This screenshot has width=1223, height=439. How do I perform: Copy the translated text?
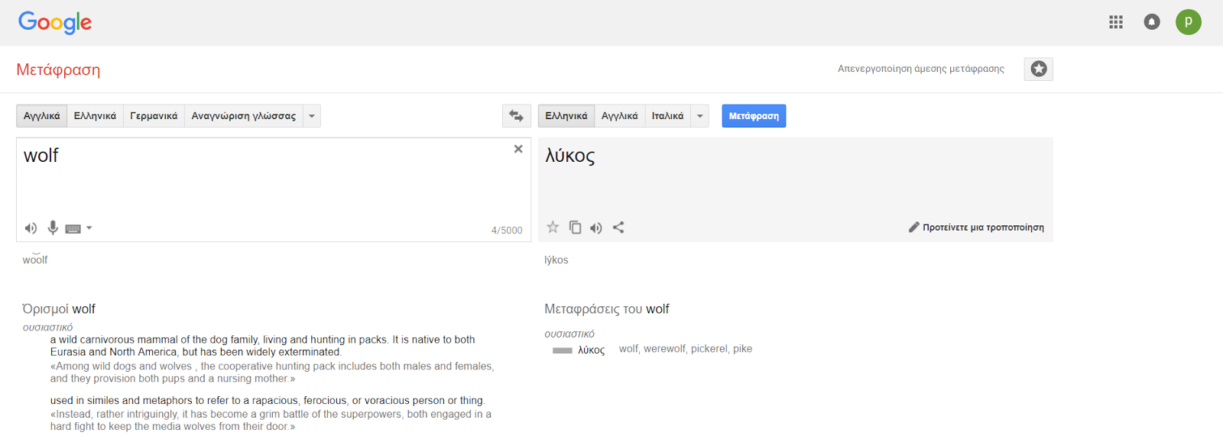click(576, 228)
